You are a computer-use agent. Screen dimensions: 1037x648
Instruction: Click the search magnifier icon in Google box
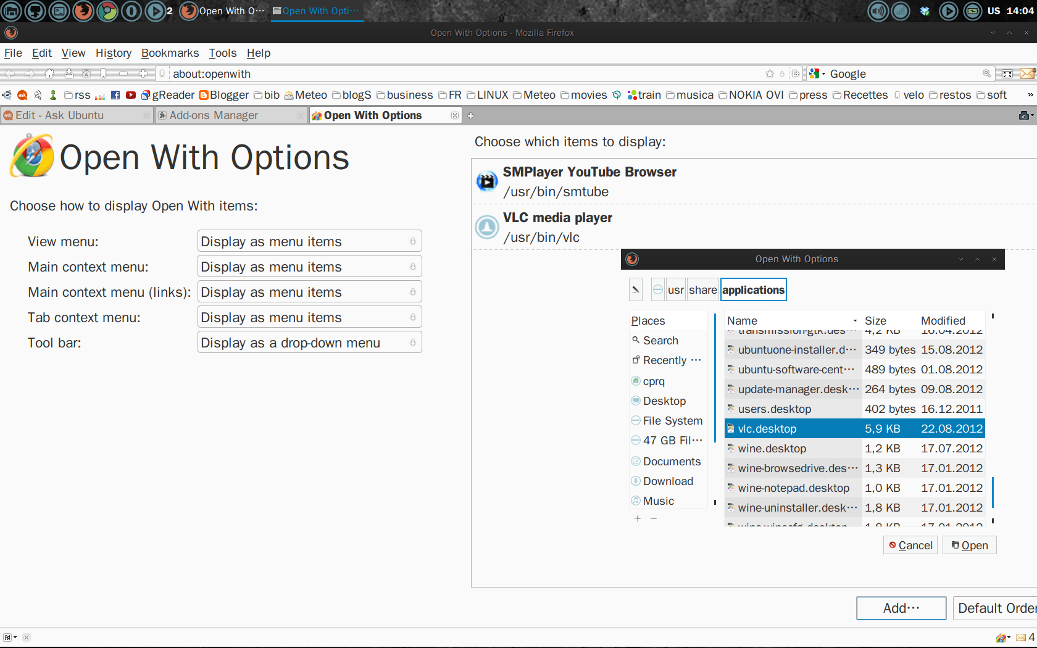987,73
